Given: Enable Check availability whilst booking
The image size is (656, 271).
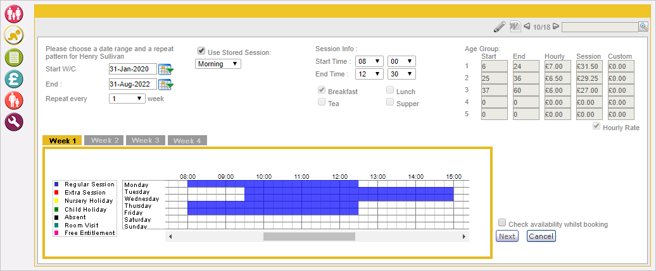Looking at the screenshot, I should pyautogui.click(x=502, y=223).
